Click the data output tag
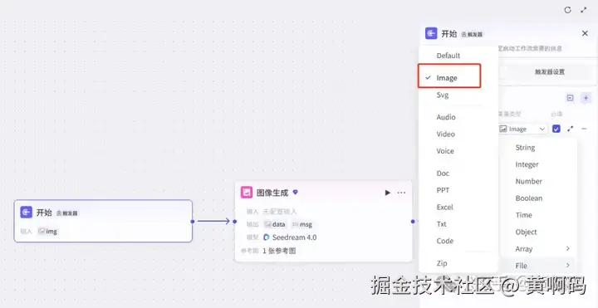This screenshot has width=598, height=308. point(274,224)
